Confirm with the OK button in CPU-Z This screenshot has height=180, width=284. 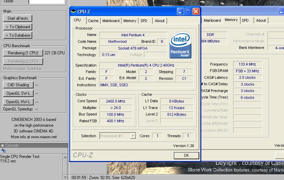coord(186,156)
